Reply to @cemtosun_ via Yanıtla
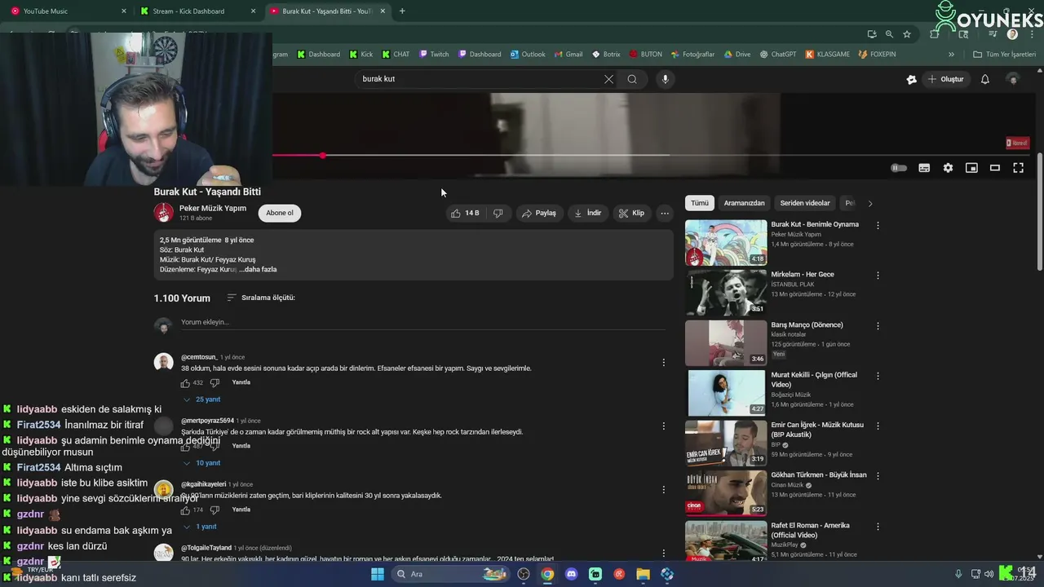 (x=241, y=382)
